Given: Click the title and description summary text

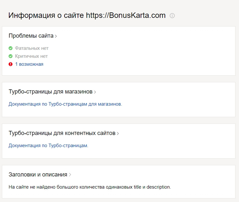Looking at the screenshot, I should click(x=90, y=187).
